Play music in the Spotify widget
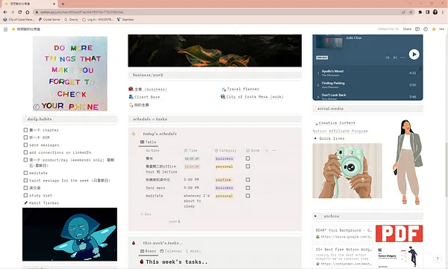 [x=414, y=55]
